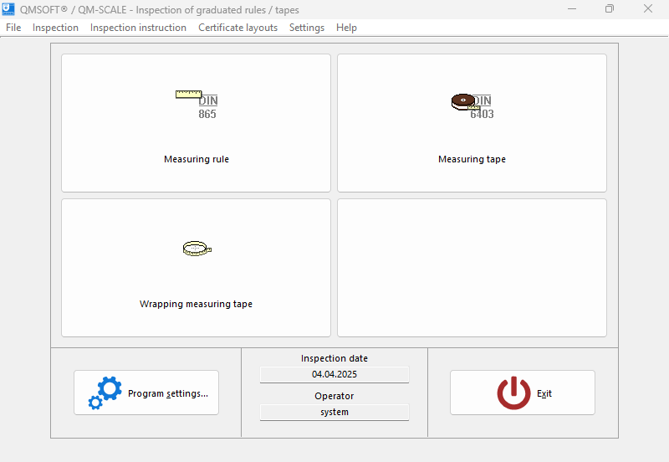Restore down the QM-SCALE window
The image size is (669, 462).
click(x=610, y=9)
